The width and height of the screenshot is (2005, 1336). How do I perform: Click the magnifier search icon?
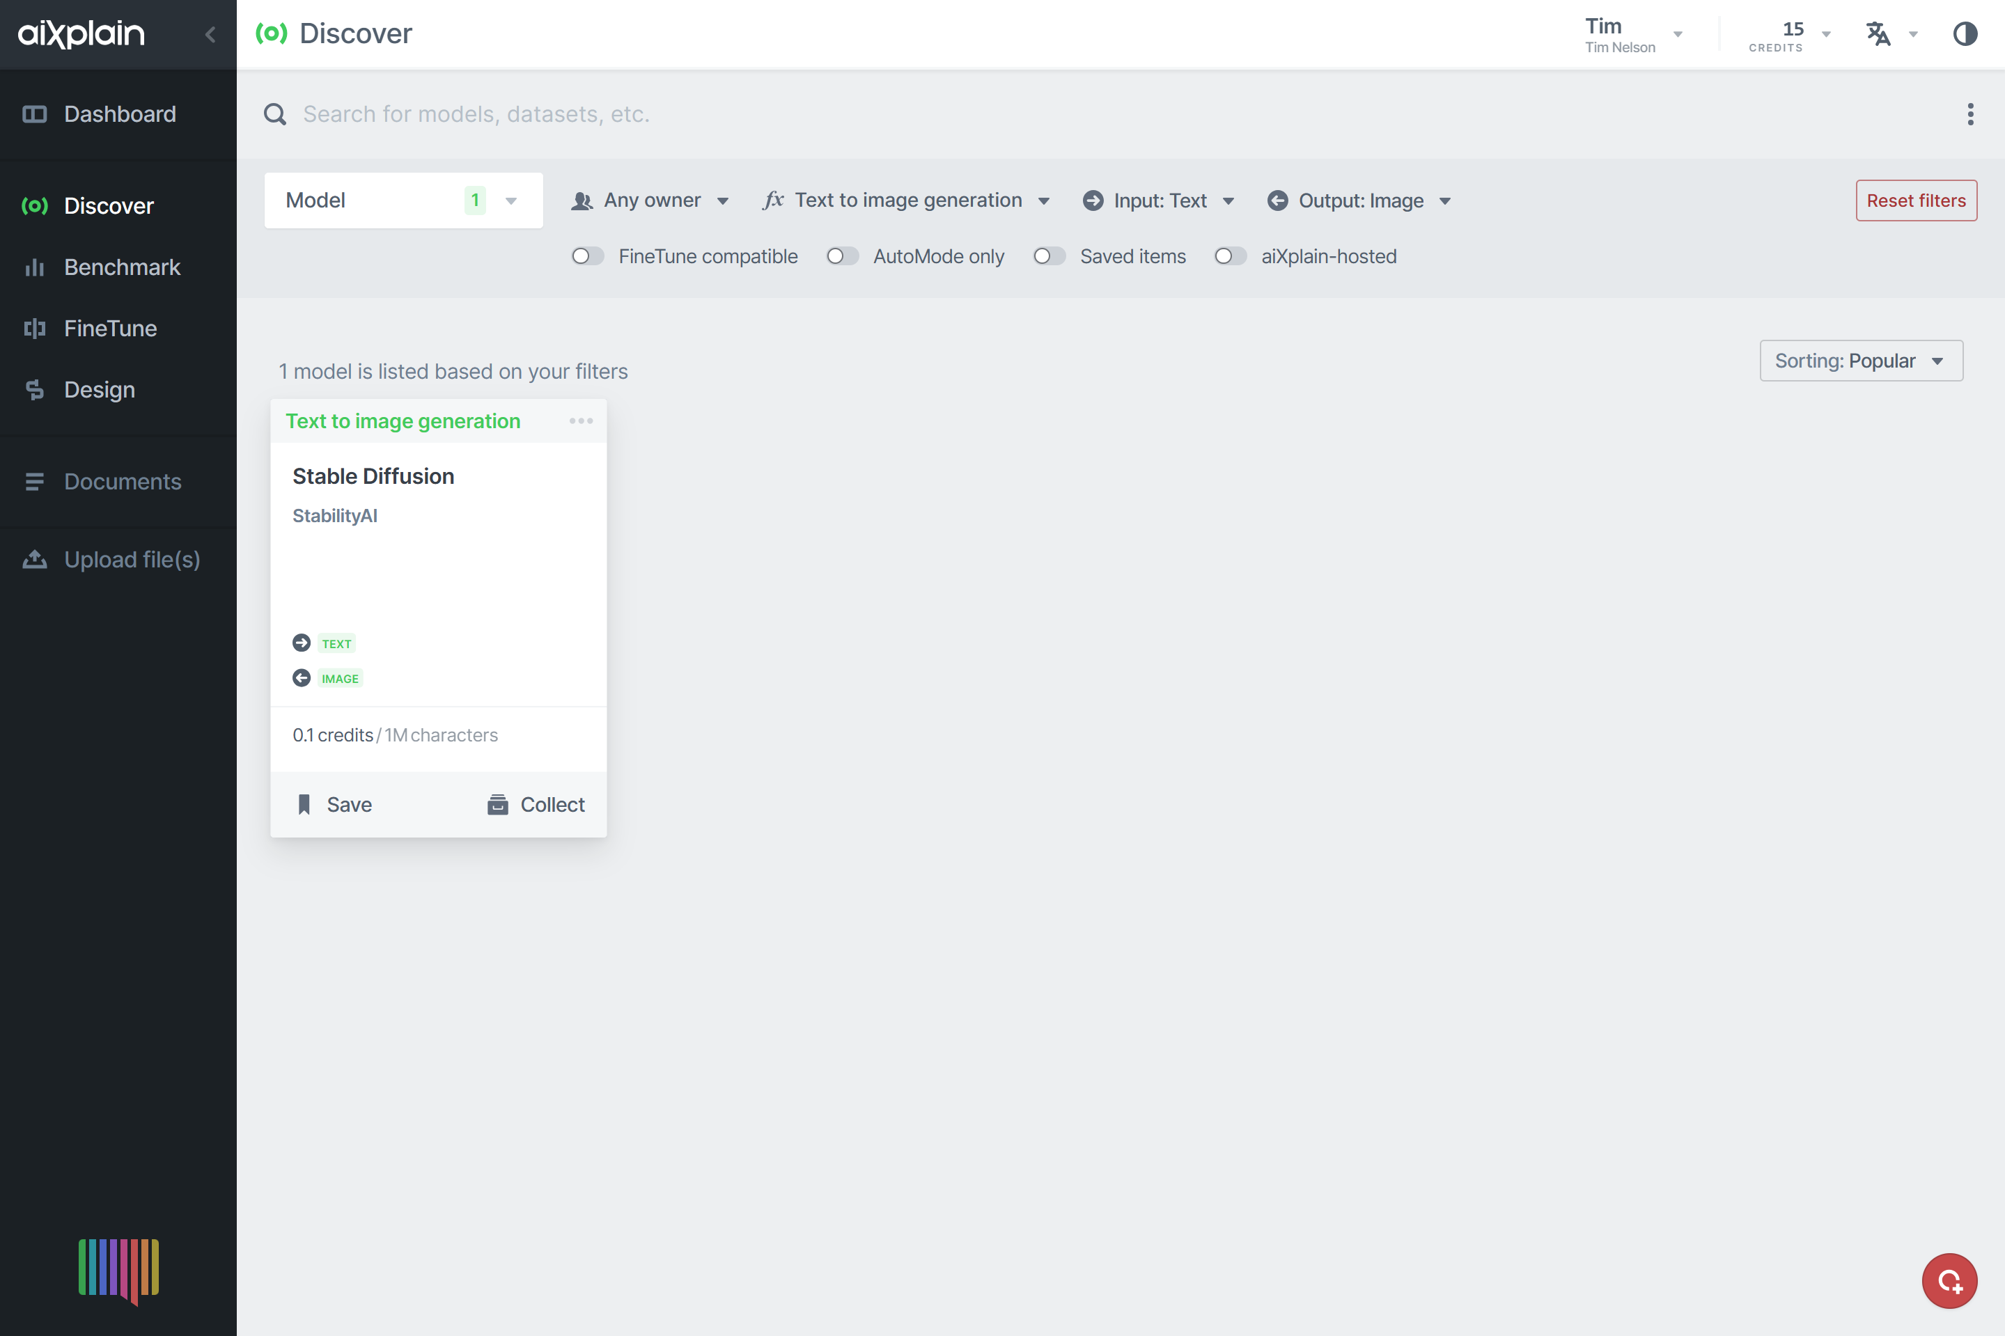tap(274, 114)
